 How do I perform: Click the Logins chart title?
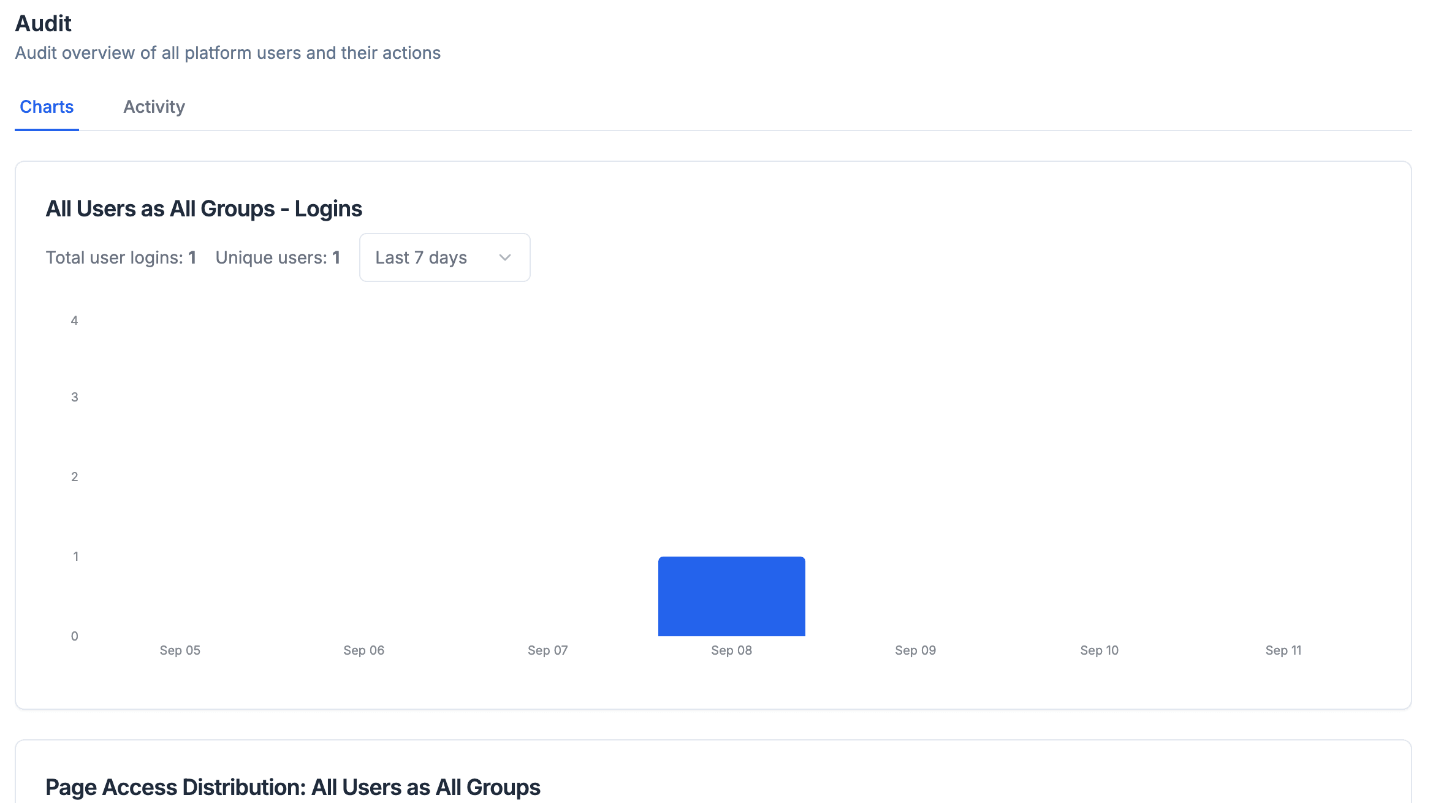coord(203,208)
